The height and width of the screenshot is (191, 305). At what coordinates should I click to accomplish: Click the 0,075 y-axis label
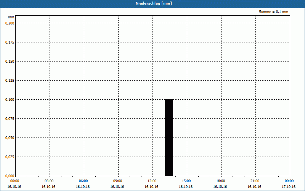coord(10,119)
